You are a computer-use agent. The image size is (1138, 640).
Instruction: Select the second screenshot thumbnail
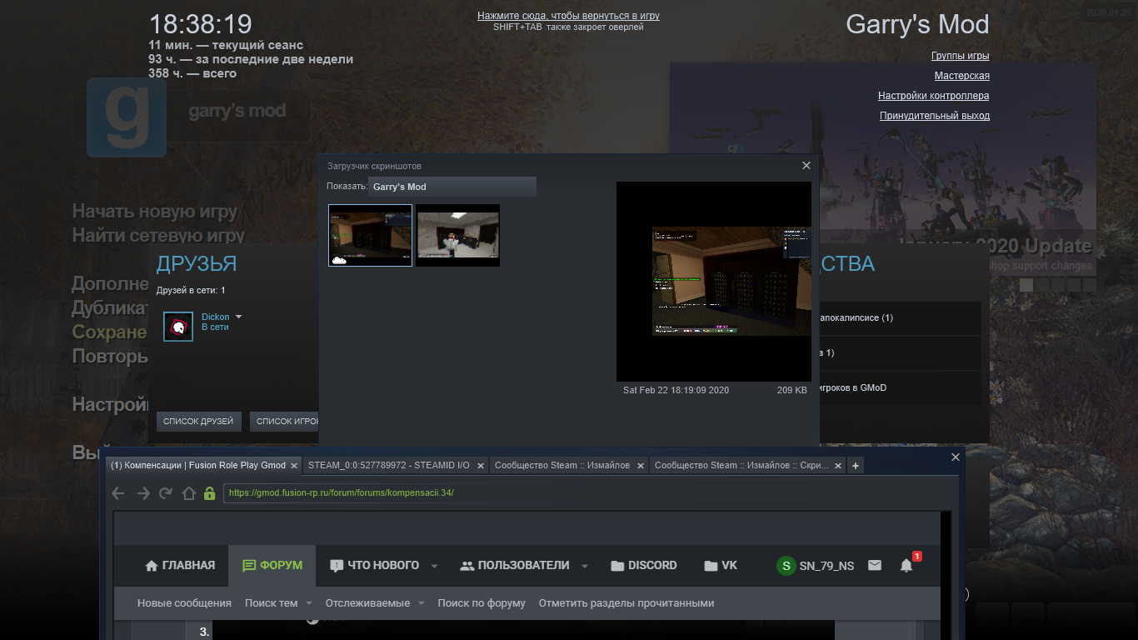[x=457, y=236]
